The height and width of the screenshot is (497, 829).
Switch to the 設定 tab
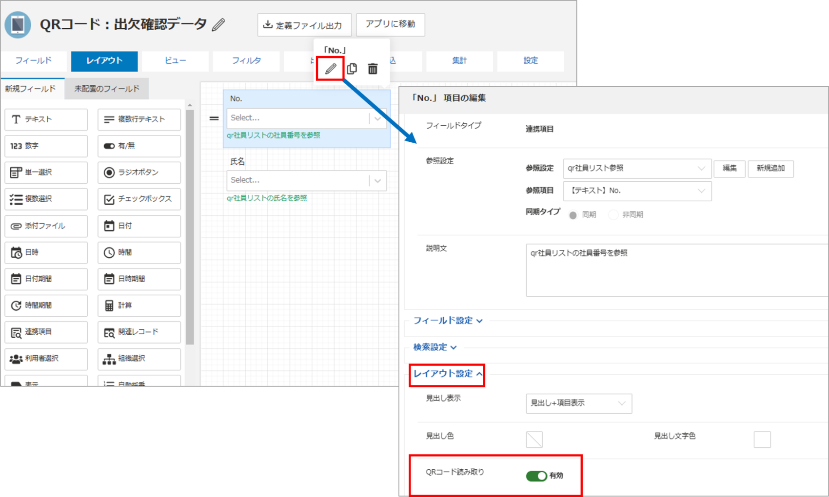[x=531, y=61]
